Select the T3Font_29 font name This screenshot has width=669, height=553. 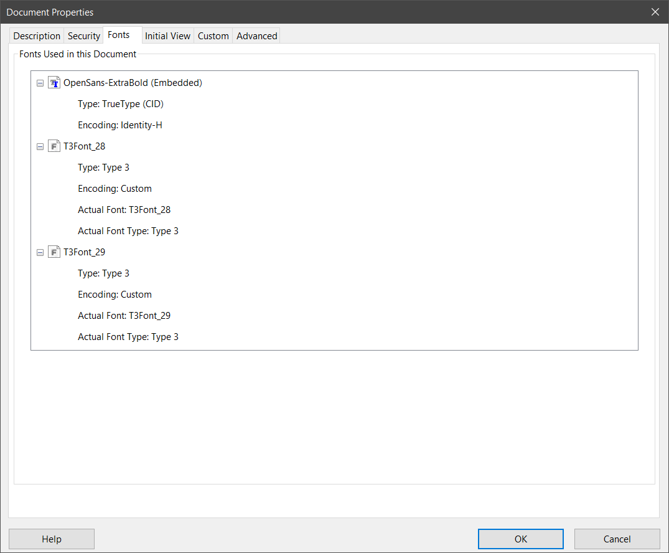[x=85, y=252]
